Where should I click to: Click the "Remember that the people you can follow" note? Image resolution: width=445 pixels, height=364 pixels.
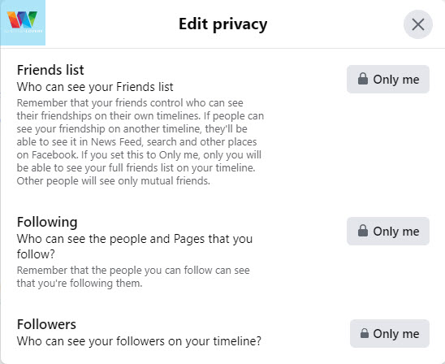coord(133,276)
